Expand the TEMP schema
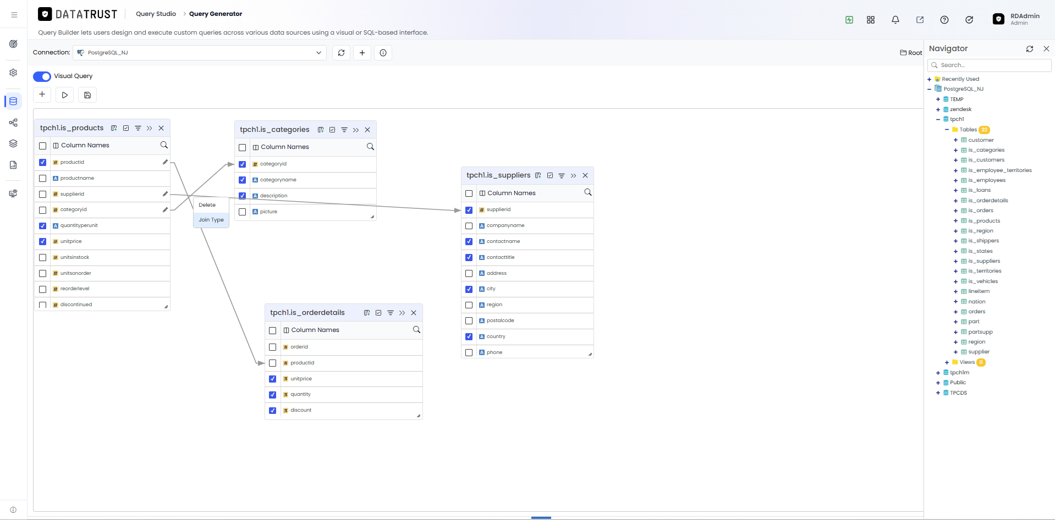This screenshot has width=1055, height=520. tap(938, 99)
